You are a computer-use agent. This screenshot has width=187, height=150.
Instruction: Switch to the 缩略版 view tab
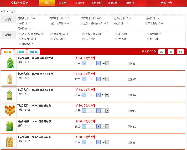pyautogui.click(x=33, y=52)
